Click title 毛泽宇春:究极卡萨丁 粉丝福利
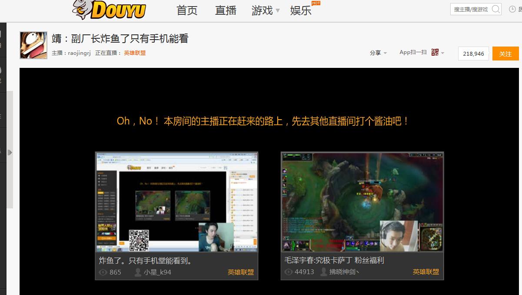Image resolution: width=522 pixels, height=295 pixels. pos(334,260)
